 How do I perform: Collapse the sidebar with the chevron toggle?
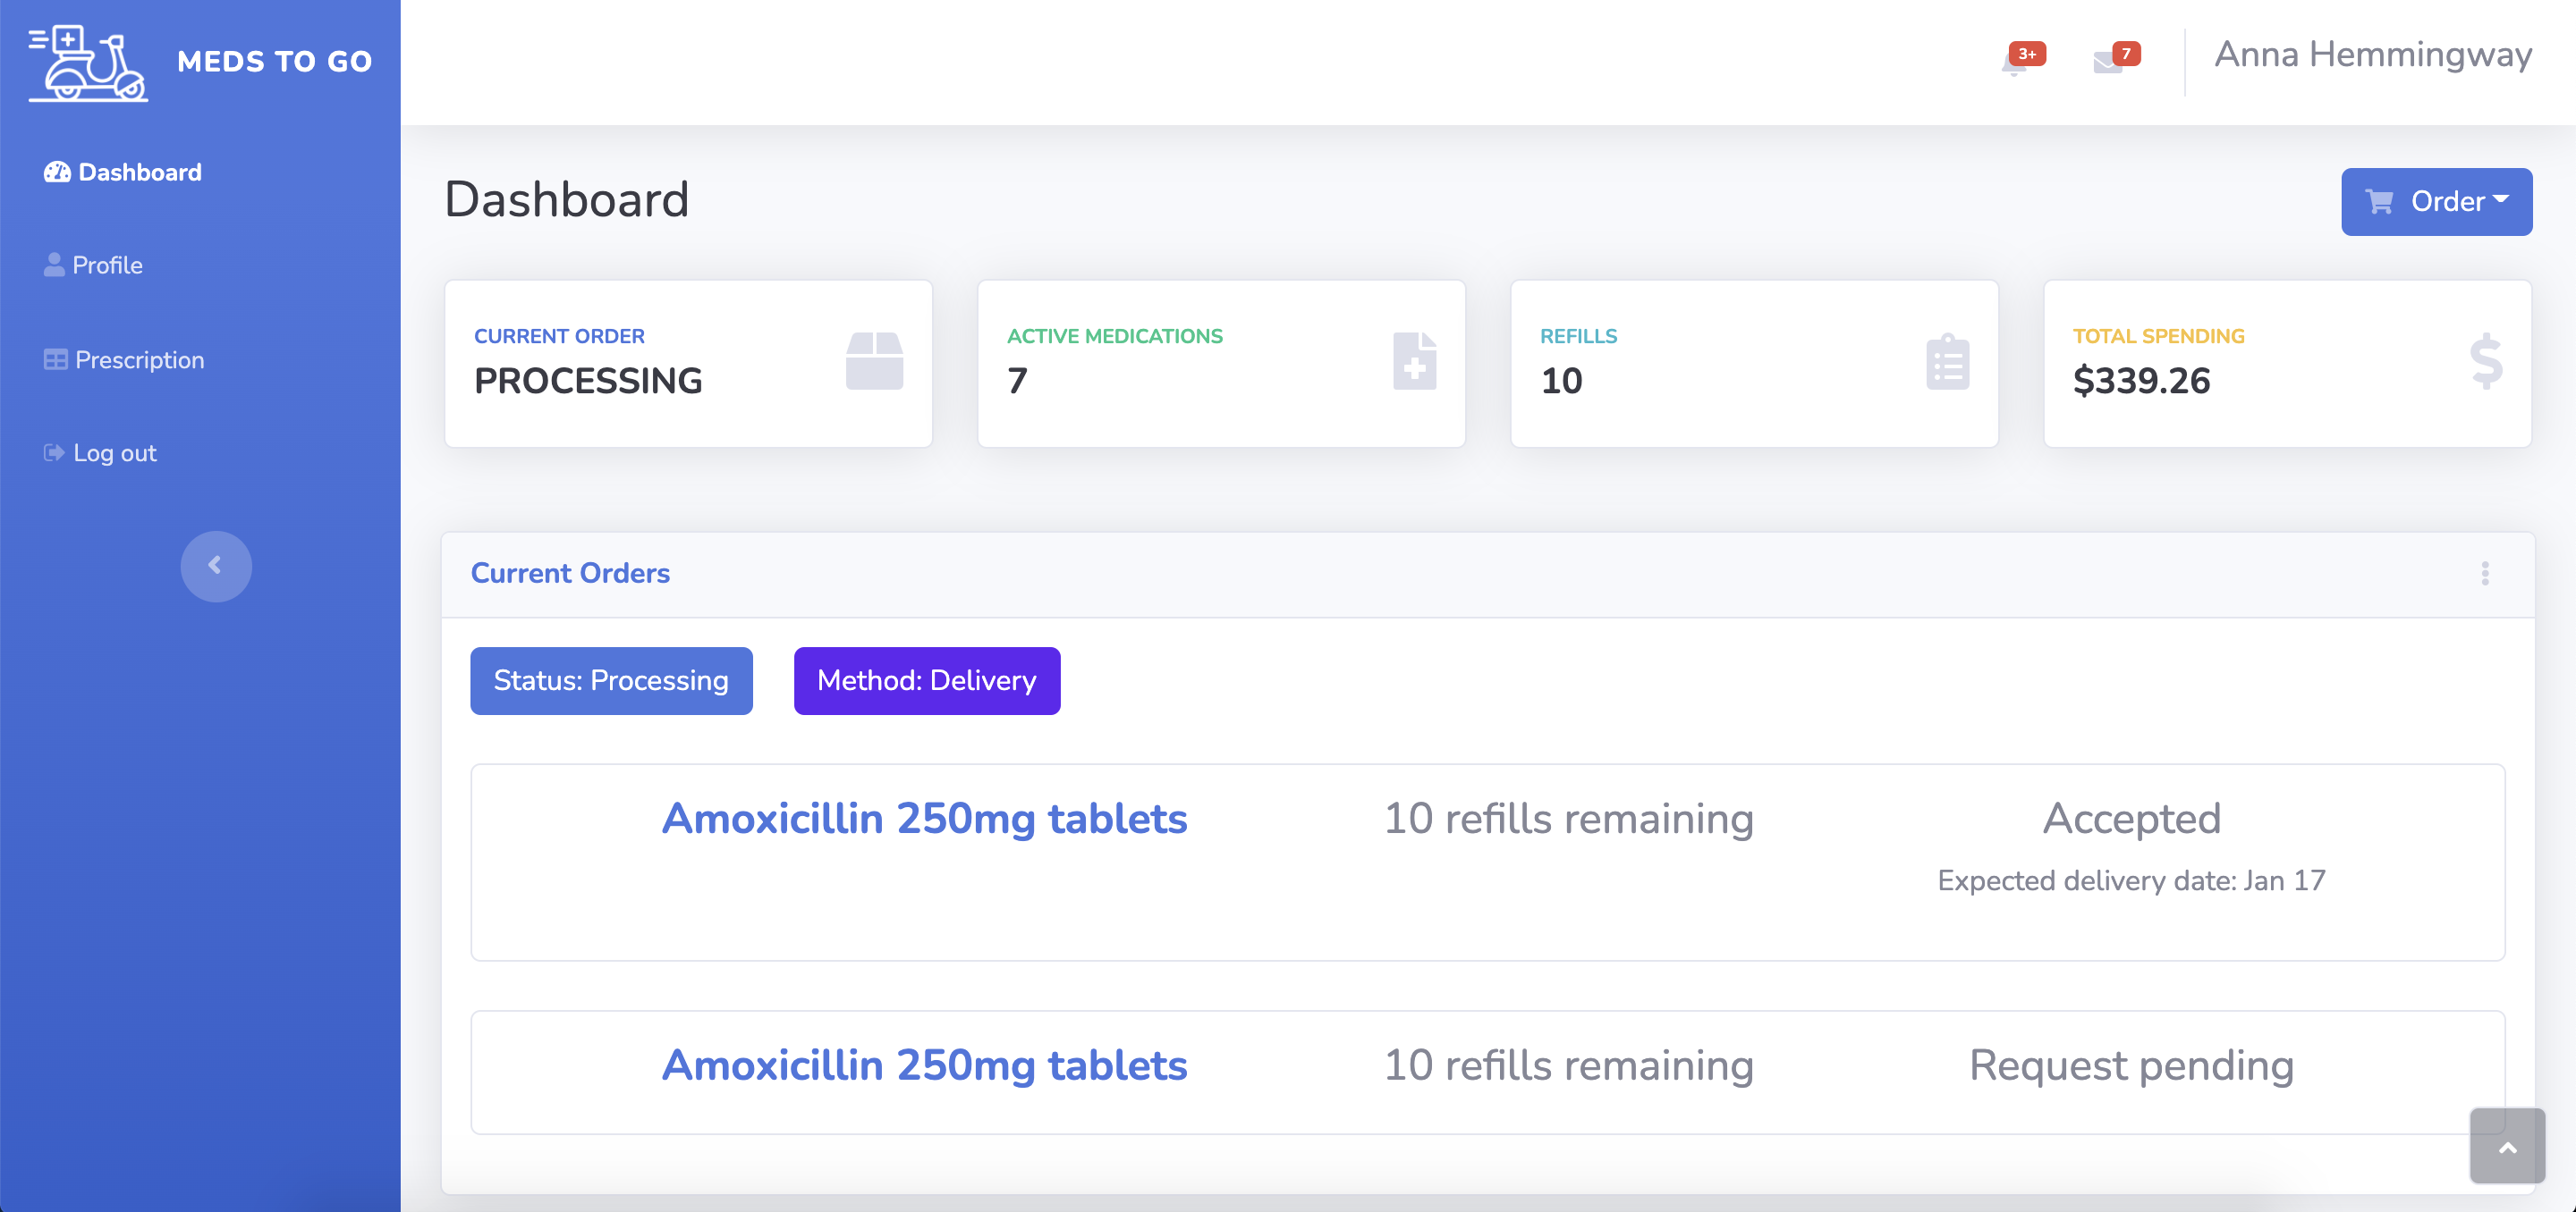215,566
